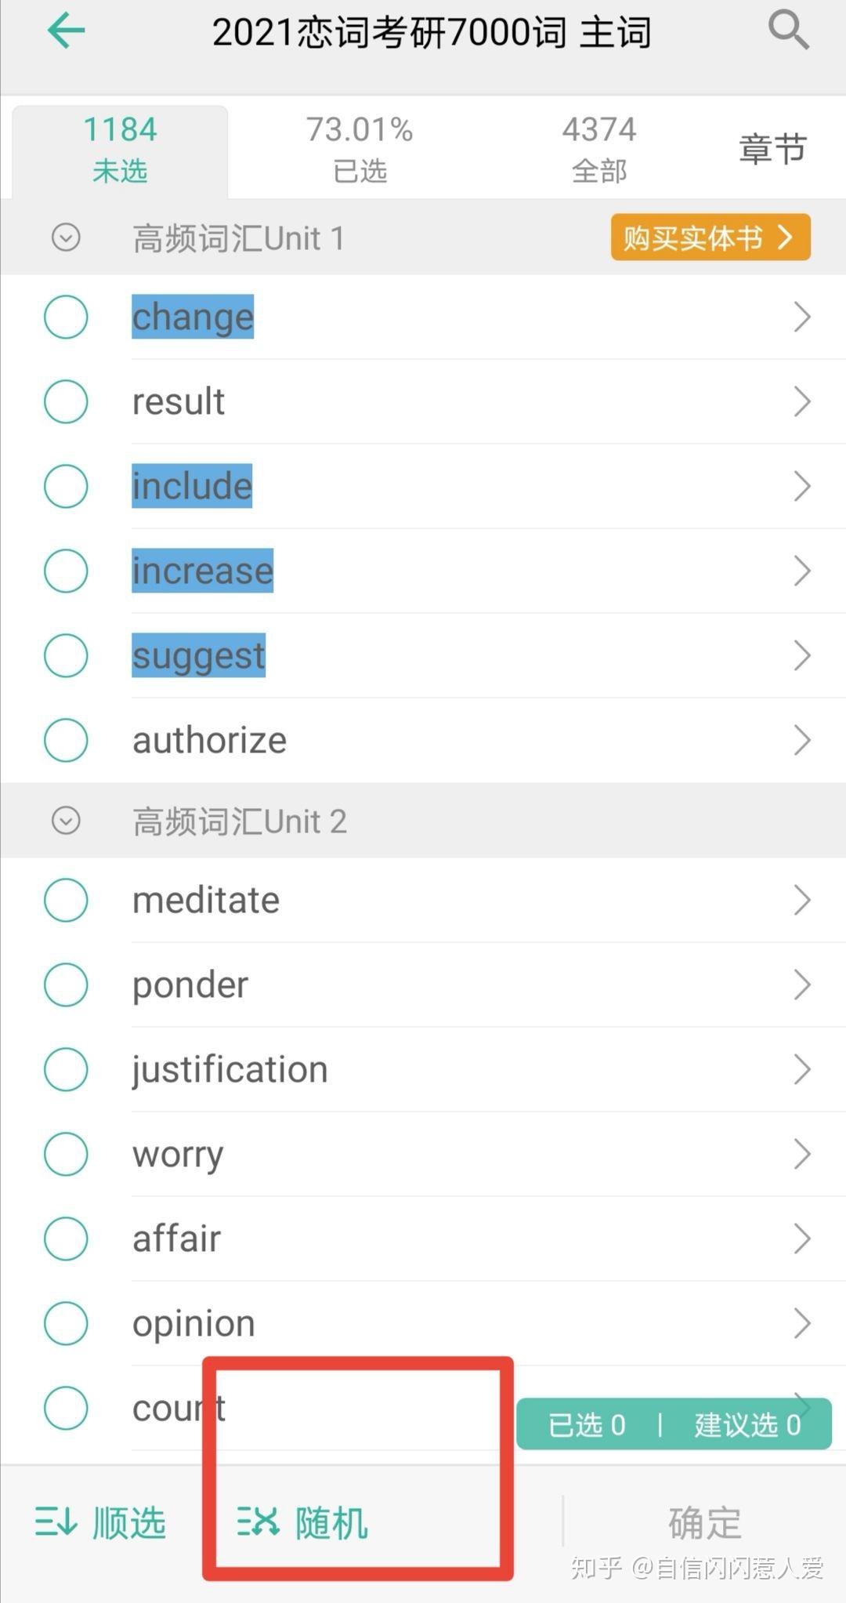Open details arrow for word ponder
Image resolution: width=846 pixels, height=1603 pixels.
click(x=801, y=985)
